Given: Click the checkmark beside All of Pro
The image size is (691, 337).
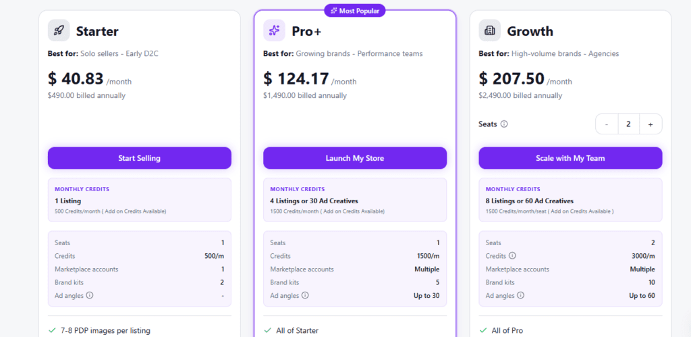Looking at the screenshot, I should [x=483, y=330].
